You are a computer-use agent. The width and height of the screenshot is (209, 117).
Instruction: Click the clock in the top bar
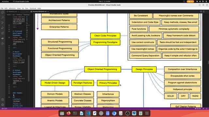tap(104, 1)
